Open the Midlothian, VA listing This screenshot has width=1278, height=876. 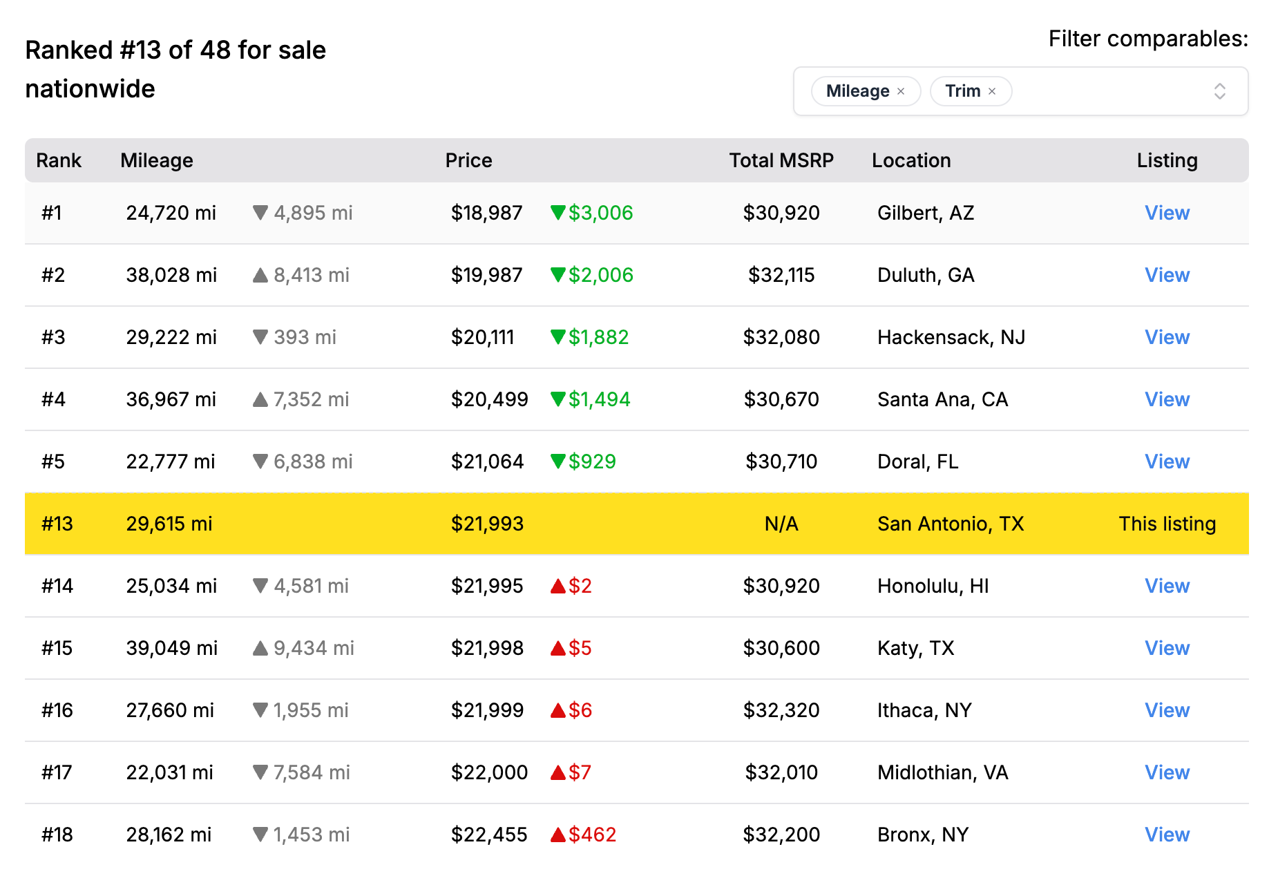[x=1167, y=772]
